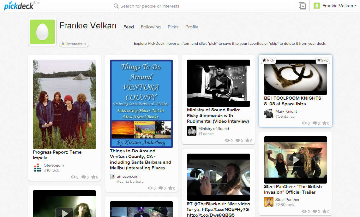Click the eye icon on Ministry of Sound card

[227, 140]
